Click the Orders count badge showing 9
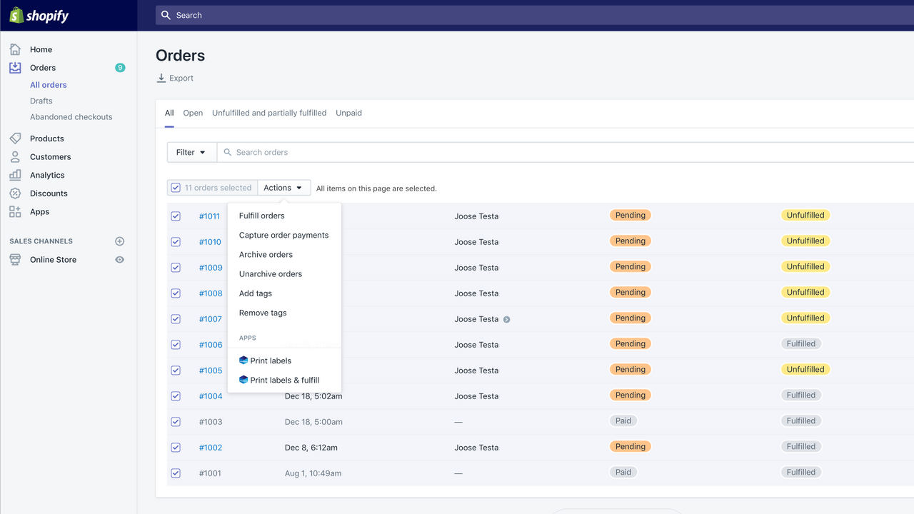914x514 pixels. [x=120, y=68]
